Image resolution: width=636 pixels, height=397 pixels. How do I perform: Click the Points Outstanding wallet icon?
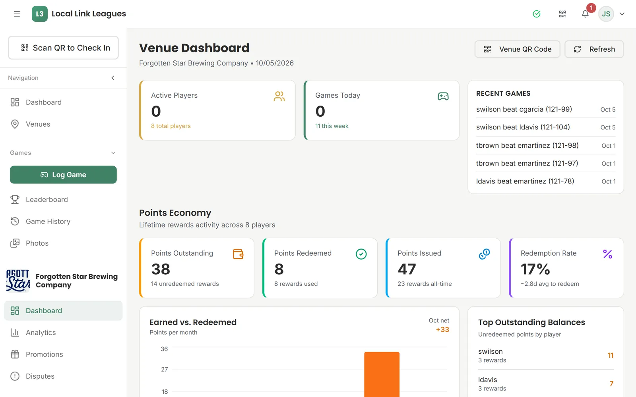238,254
